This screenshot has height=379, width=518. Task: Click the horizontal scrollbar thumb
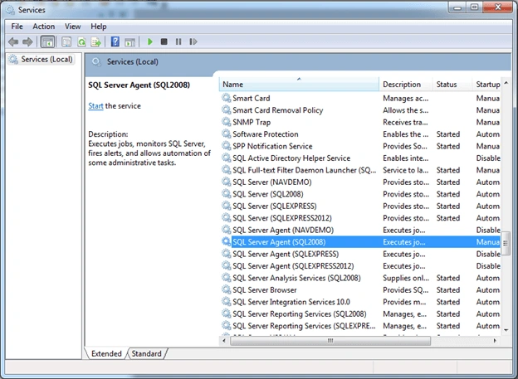330,340
